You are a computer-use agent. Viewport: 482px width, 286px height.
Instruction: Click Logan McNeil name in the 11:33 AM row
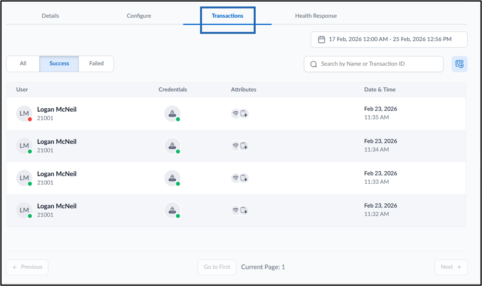click(x=57, y=174)
